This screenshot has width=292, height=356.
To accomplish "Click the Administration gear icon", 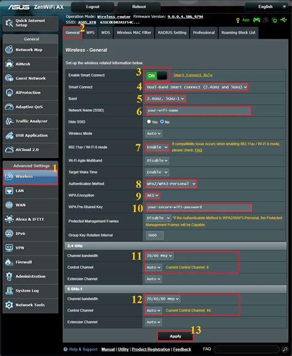I will 9,276.
